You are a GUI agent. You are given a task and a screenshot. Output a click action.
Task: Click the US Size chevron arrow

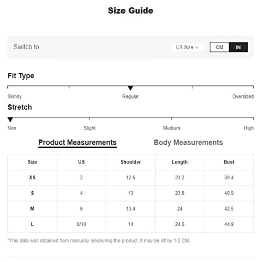pos(197,48)
